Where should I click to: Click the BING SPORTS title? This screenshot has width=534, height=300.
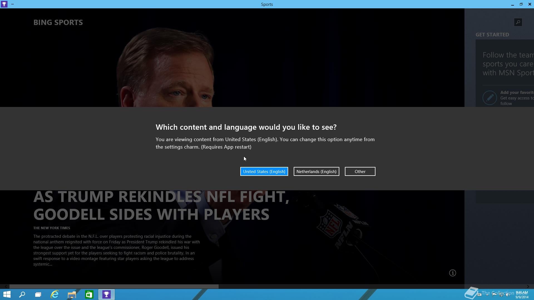[58, 22]
